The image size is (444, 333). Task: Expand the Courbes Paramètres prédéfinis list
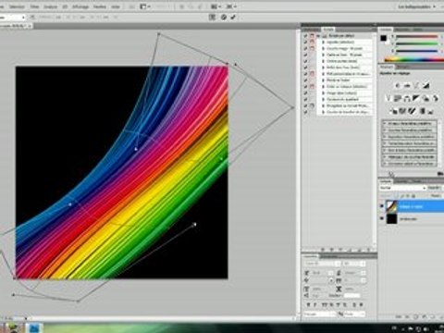coord(385,130)
